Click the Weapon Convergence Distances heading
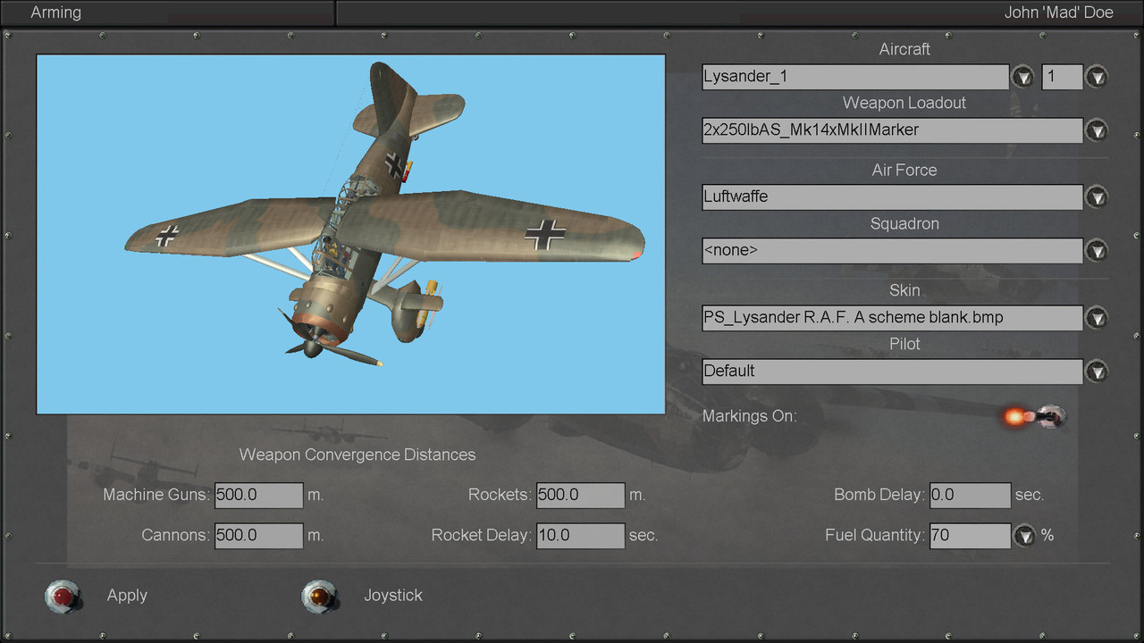1144x643 pixels. coord(357,455)
